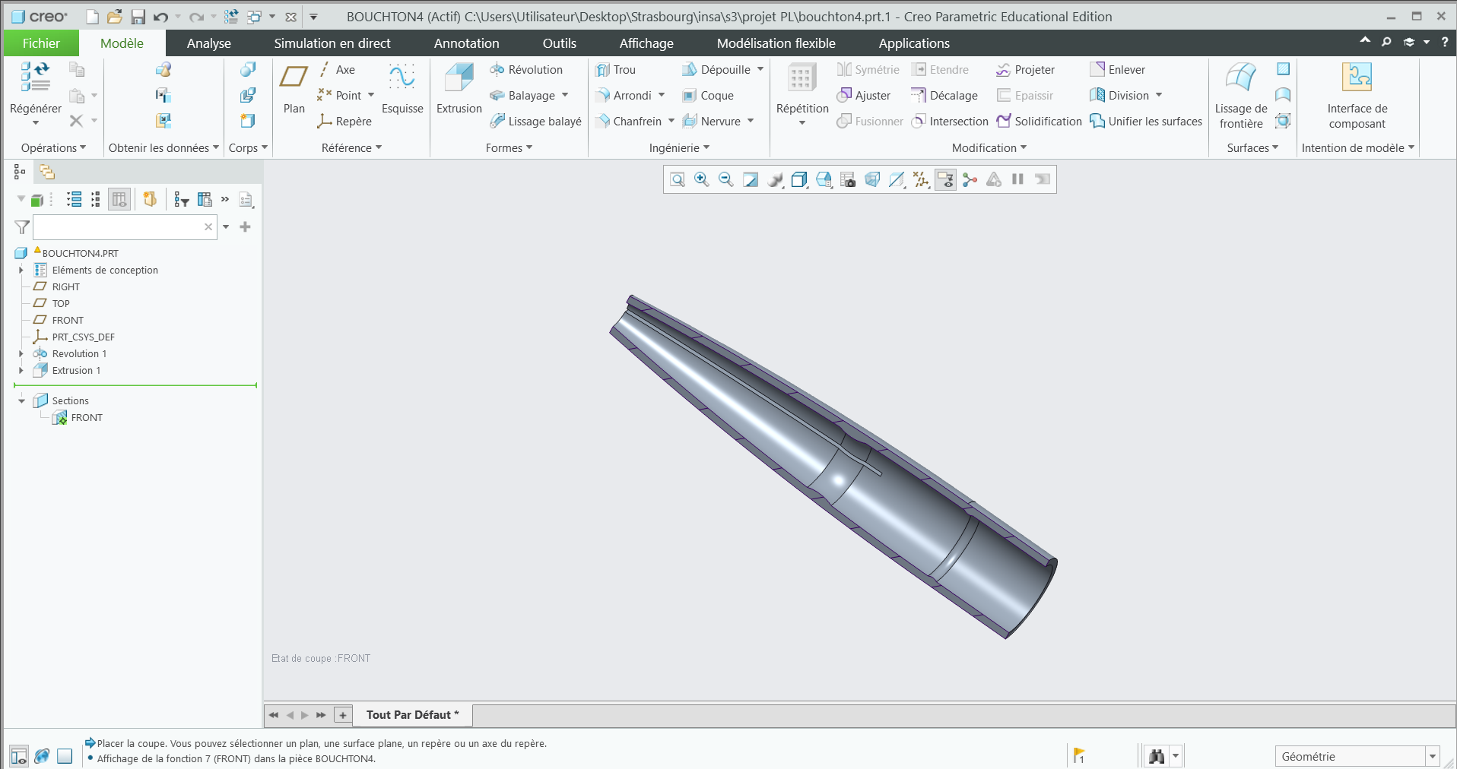Collapse the Sections tree node
The image size is (1457, 769).
tap(21, 401)
